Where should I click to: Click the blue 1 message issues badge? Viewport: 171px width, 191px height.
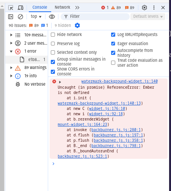pos(44,25)
